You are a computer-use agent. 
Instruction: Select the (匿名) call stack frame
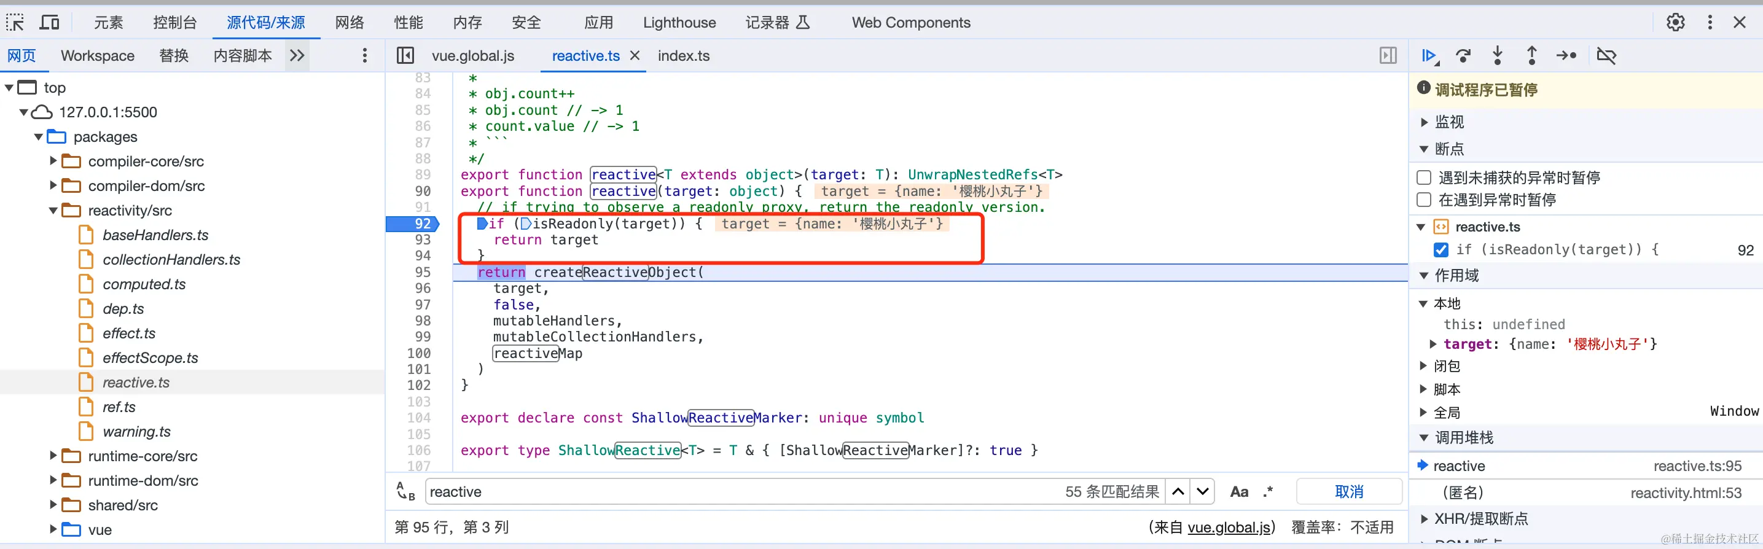pos(1585,492)
